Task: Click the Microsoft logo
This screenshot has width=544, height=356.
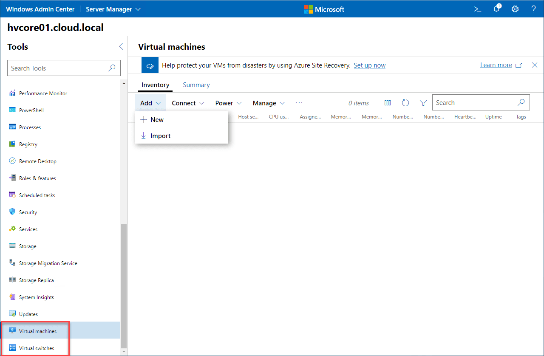Action: (324, 9)
